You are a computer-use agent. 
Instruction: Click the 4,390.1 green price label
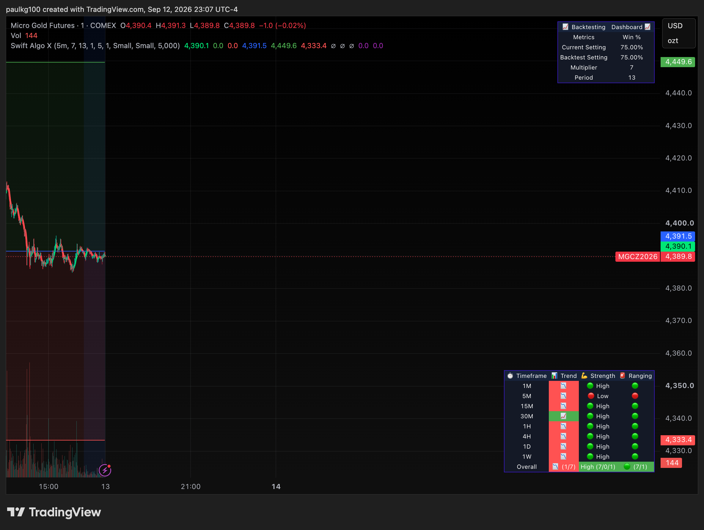point(678,246)
